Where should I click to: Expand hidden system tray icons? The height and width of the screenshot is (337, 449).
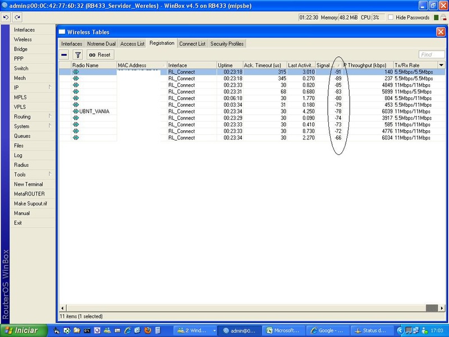tap(400, 330)
